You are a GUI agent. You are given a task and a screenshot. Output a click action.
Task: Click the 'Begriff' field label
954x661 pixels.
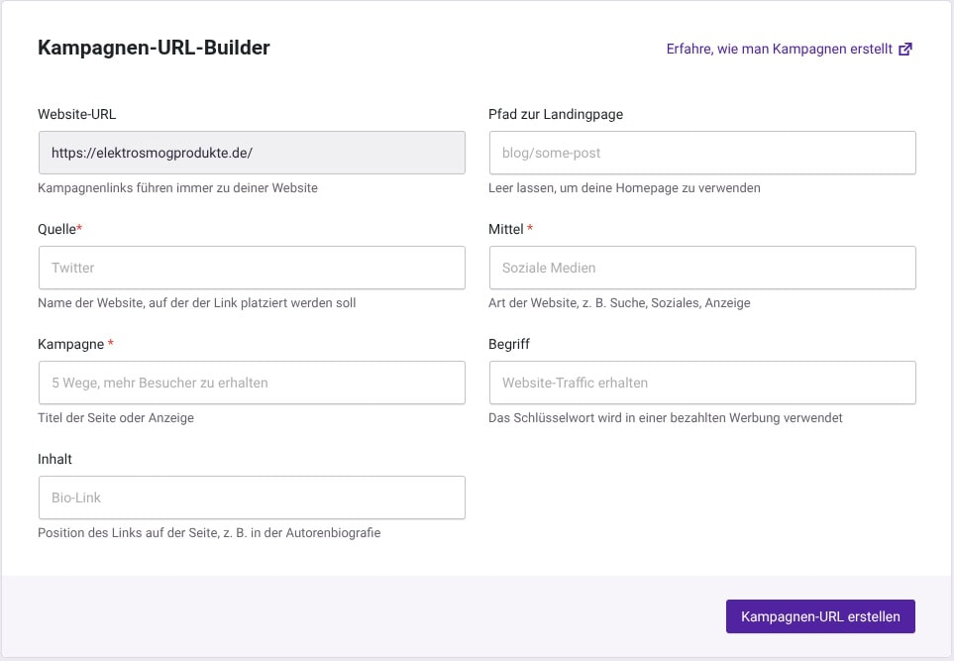point(511,344)
